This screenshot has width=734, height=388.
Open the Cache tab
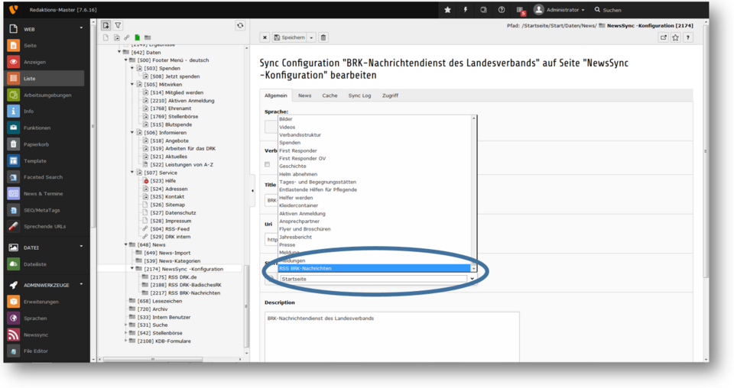point(330,95)
